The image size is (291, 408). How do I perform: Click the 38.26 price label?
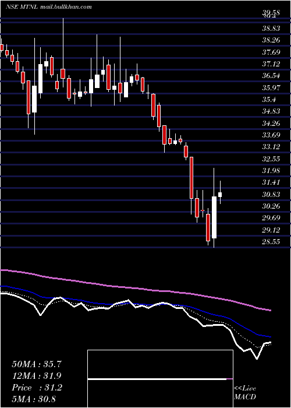(x=271, y=40)
